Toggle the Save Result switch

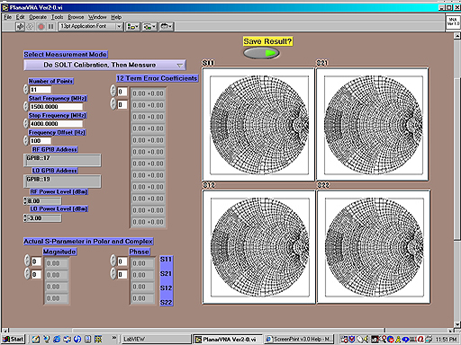point(261,53)
